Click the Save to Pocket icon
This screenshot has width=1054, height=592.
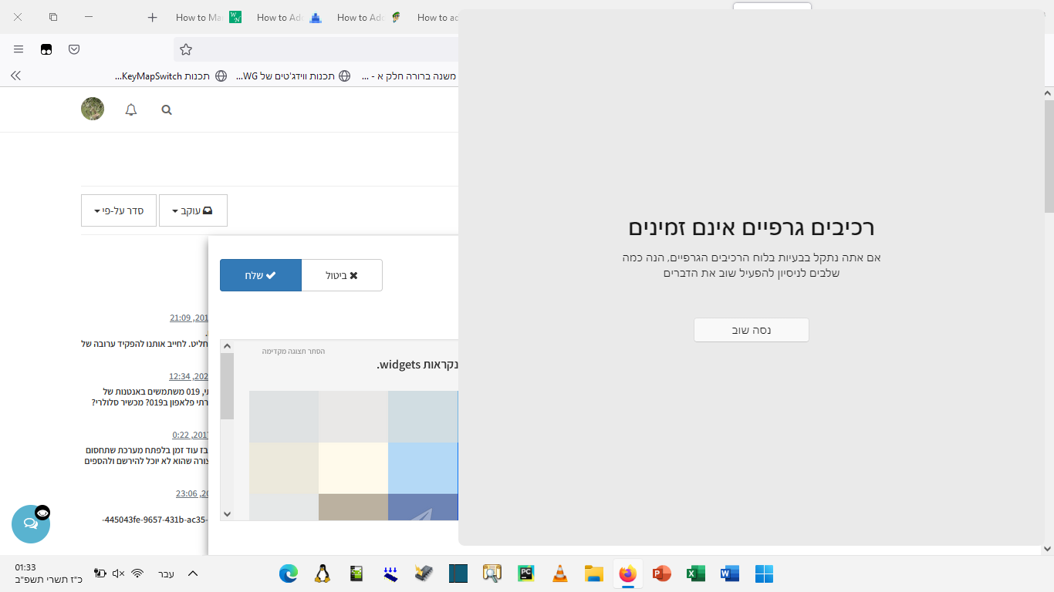74,49
